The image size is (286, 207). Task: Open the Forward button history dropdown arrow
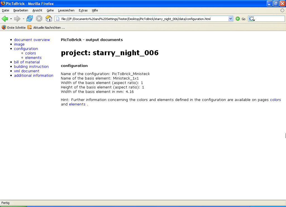23,19
